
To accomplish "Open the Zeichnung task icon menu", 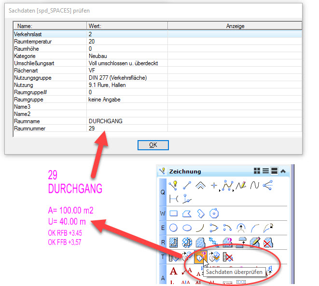I will 162,171.
